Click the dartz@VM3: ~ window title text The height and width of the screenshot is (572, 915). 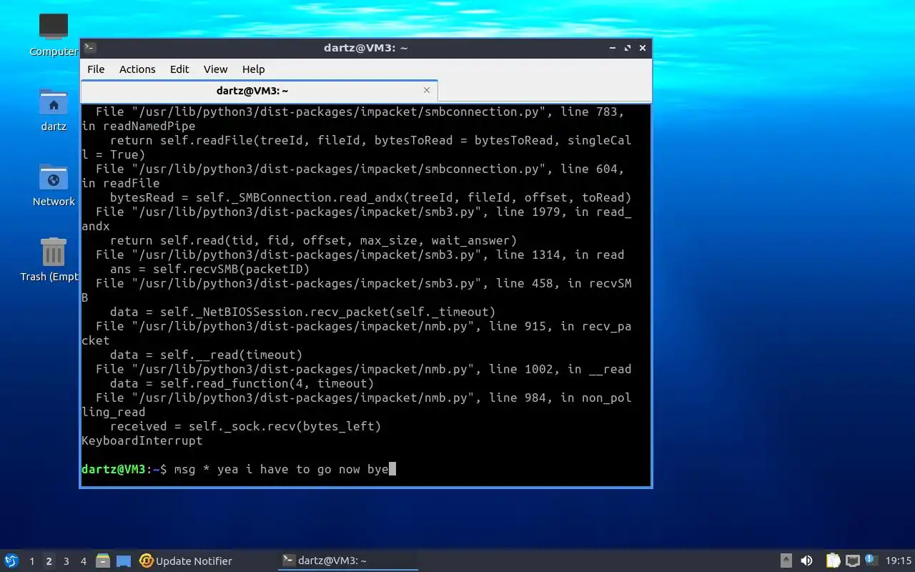[366, 48]
